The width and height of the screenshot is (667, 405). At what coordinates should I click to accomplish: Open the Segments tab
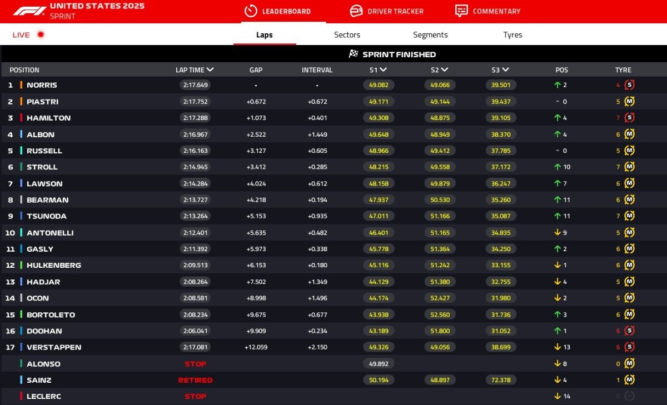tap(430, 34)
